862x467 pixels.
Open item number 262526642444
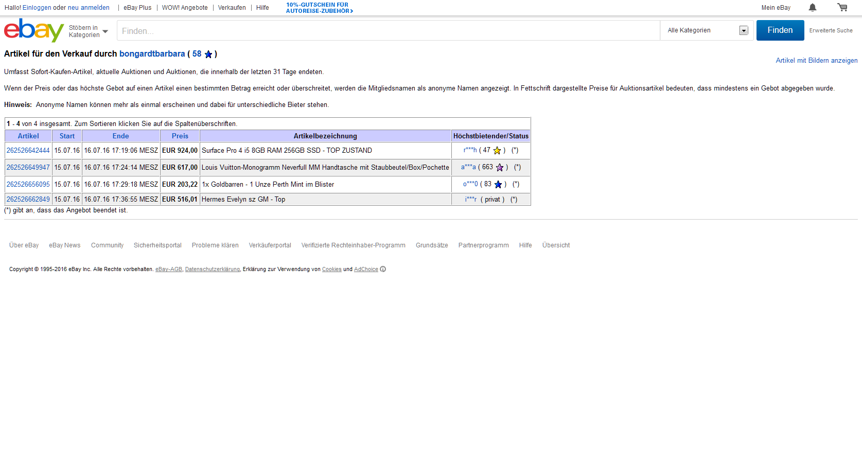(28, 151)
